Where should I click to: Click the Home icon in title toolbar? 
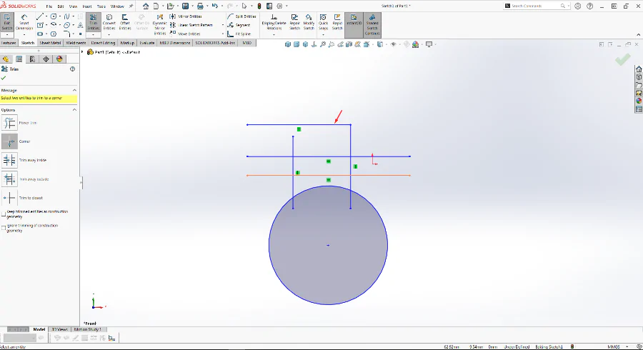tap(146, 6)
